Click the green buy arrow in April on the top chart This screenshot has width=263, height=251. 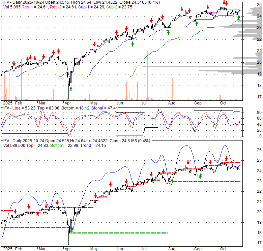pos(71,89)
